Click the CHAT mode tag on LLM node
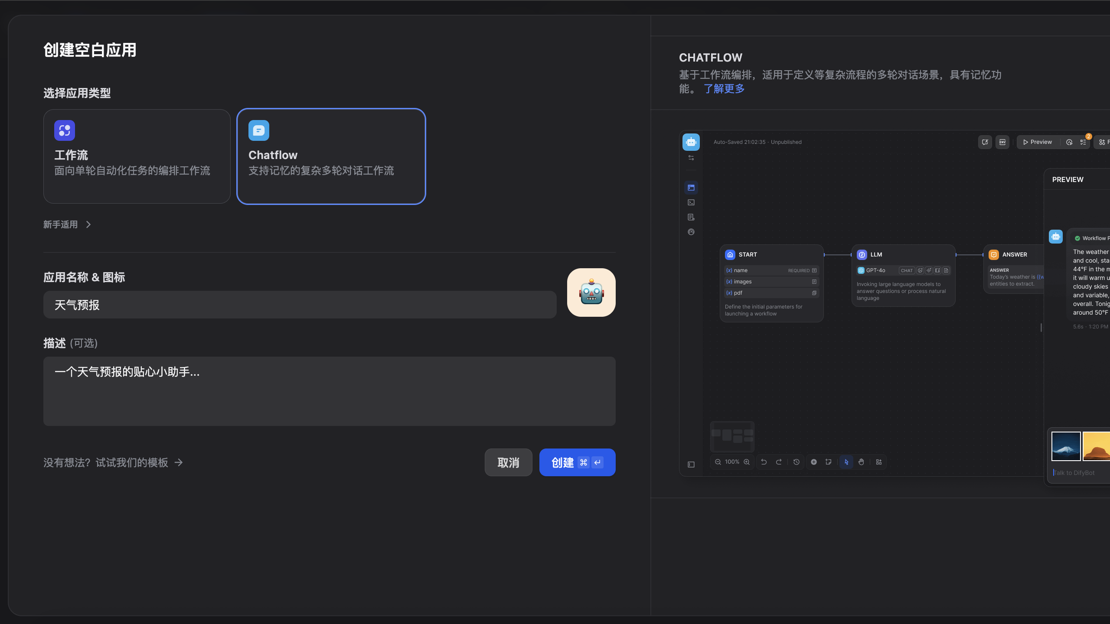The width and height of the screenshot is (1110, 624). (x=906, y=270)
